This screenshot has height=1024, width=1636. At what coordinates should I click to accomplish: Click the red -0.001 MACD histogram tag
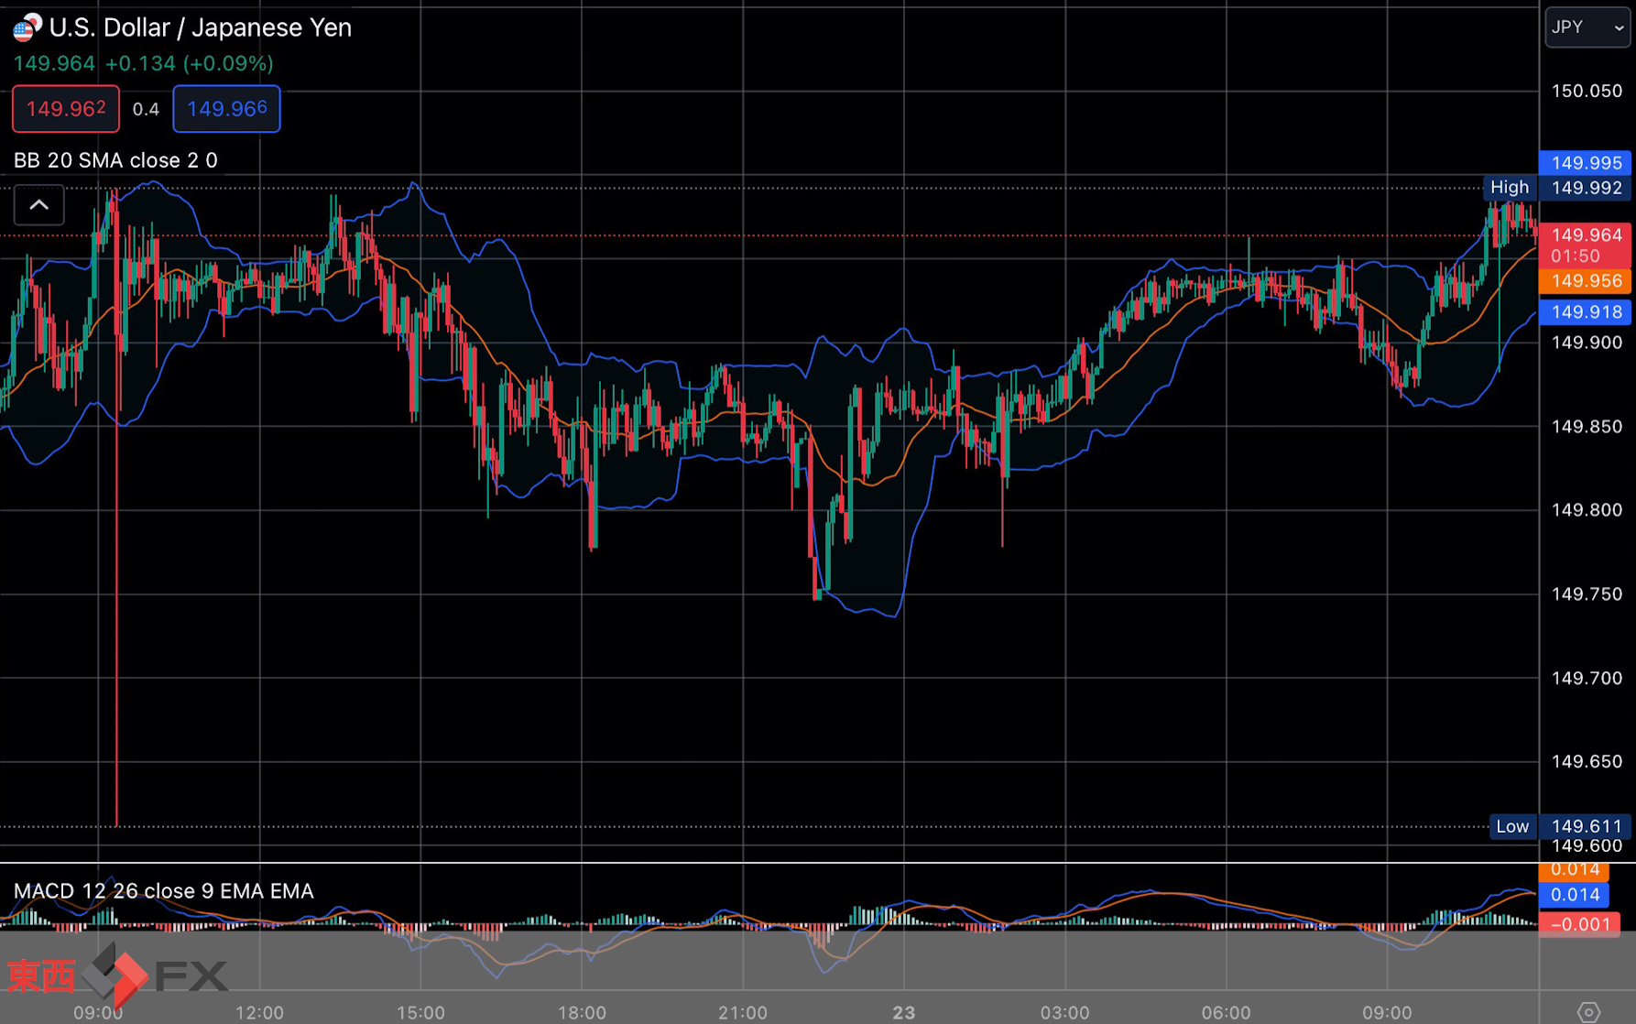click(1579, 924)
